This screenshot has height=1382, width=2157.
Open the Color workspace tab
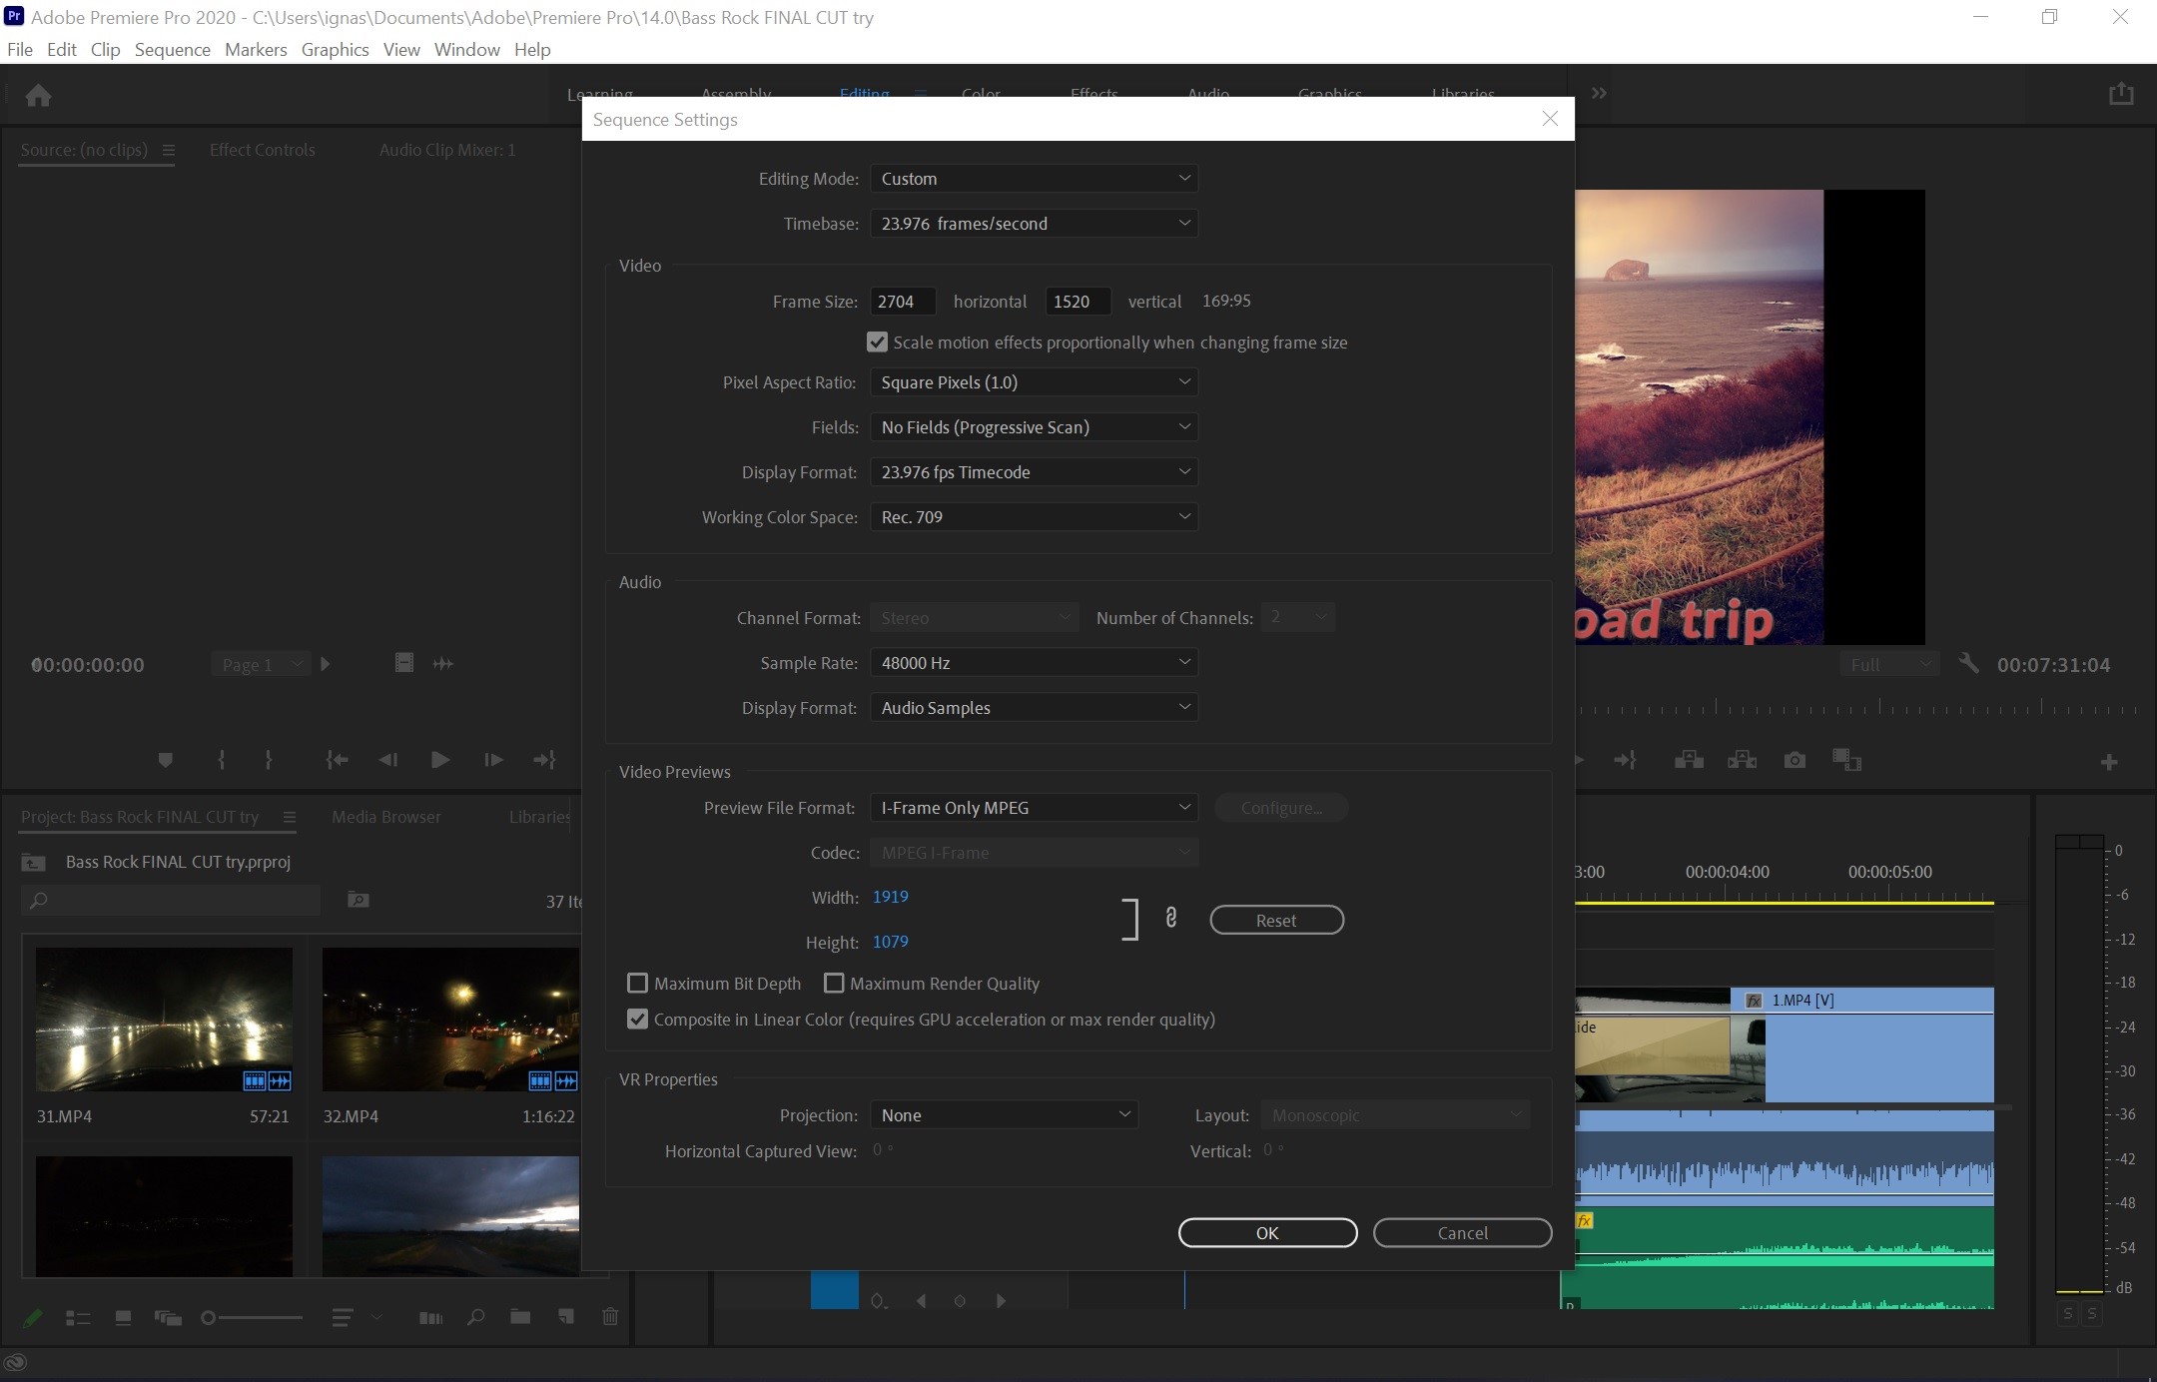pos(980,93)
